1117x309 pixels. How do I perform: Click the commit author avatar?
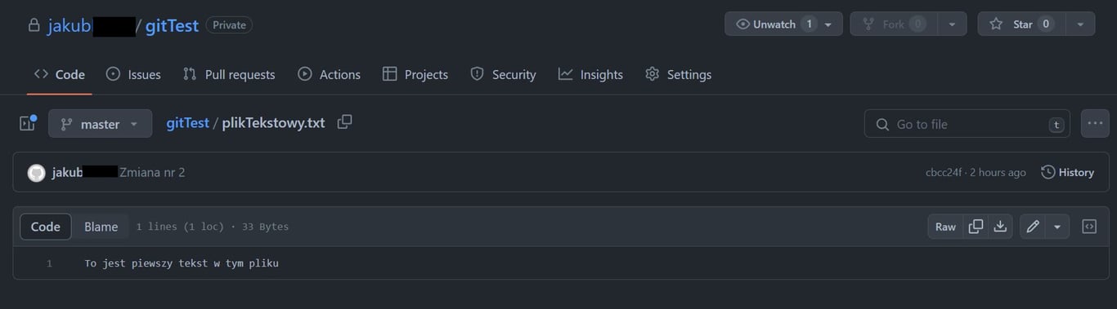(36, 173)
